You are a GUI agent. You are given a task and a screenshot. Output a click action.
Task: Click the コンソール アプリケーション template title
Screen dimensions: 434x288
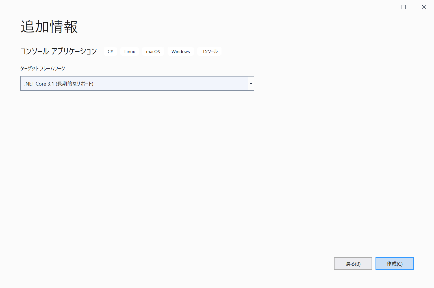[58, 51]
